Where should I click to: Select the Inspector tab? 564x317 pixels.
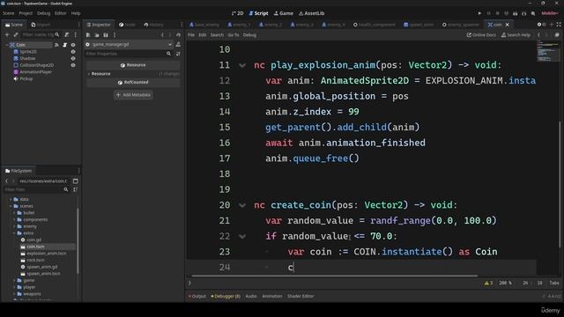click(99, 25)
